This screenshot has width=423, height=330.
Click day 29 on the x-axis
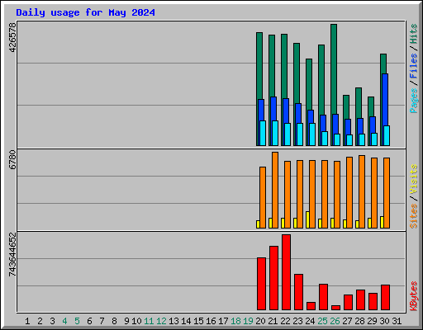point(372,321)
